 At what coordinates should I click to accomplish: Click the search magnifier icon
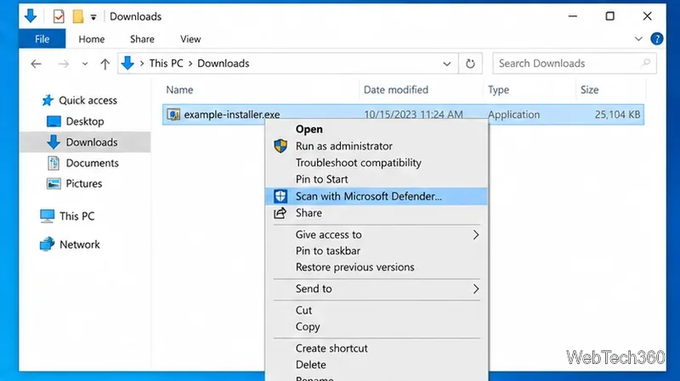(646, 63)
